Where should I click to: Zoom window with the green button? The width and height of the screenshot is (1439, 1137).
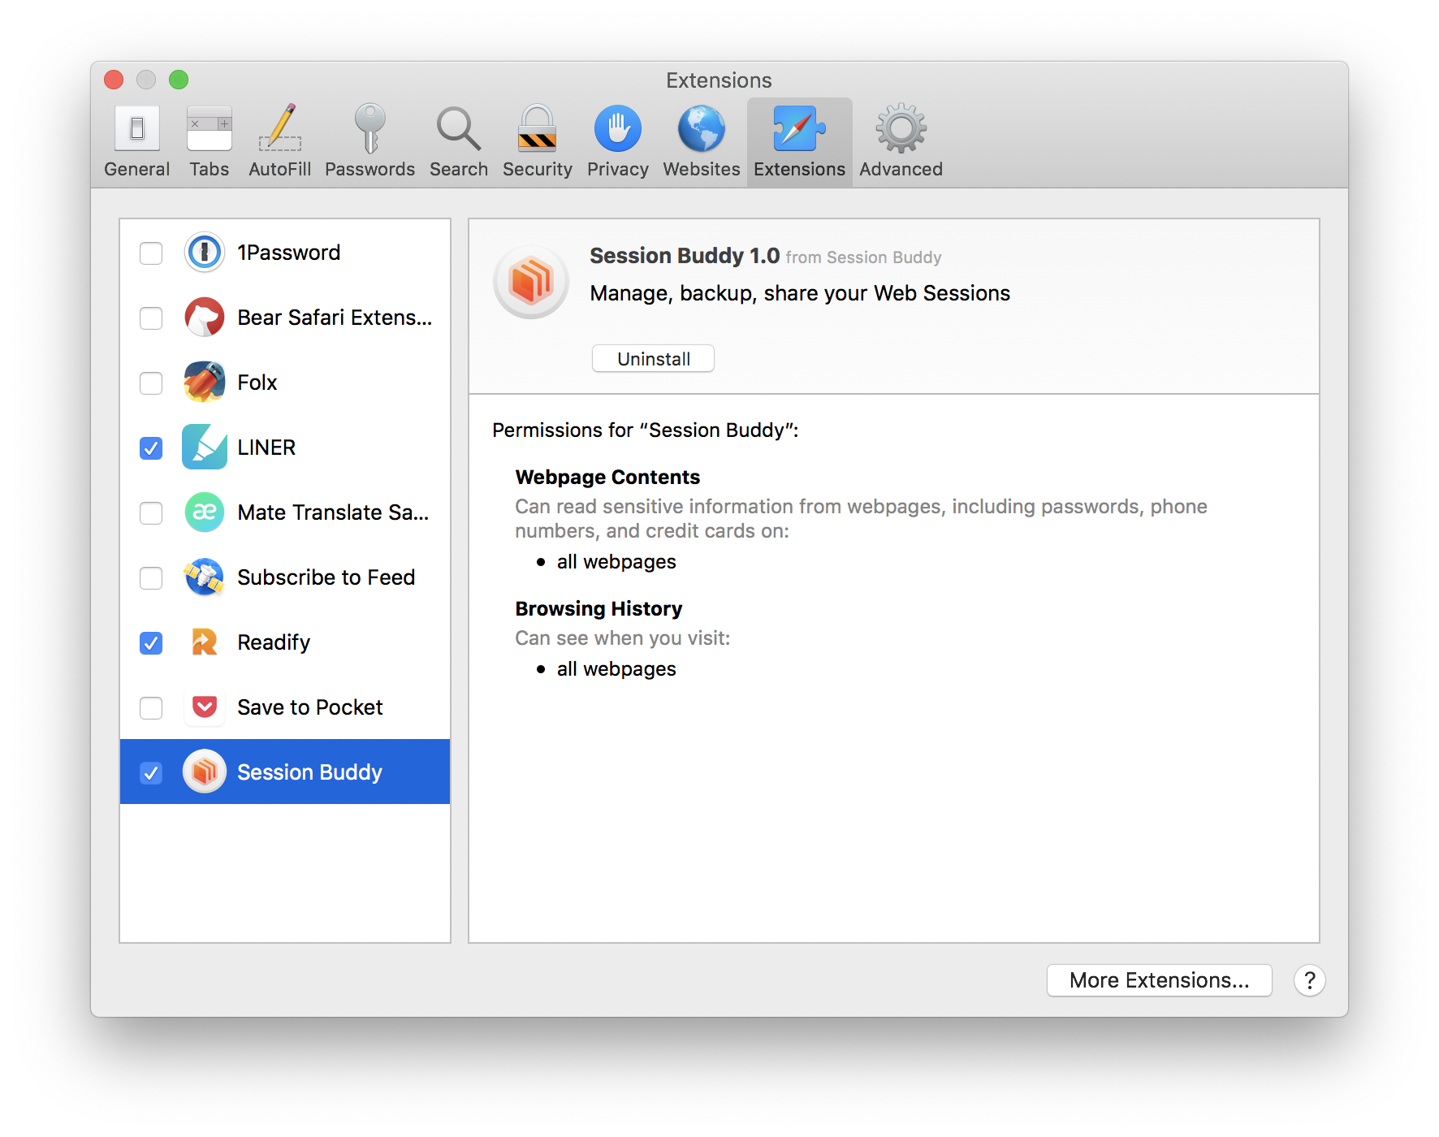[179, 80]
